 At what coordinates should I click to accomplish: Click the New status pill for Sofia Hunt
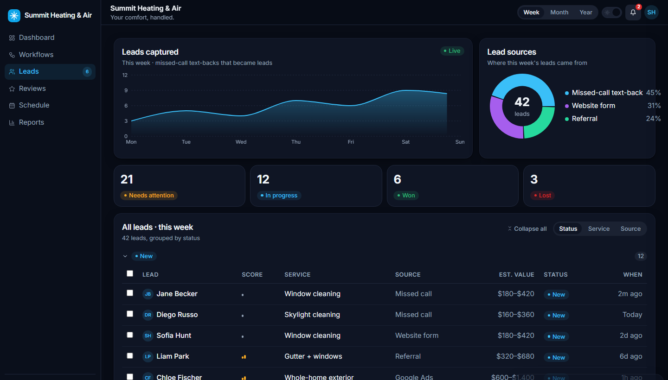click(556, 336)
